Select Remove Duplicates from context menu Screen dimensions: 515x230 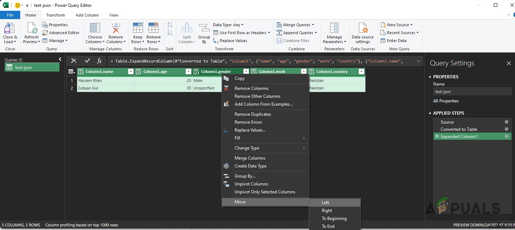click(253, 114)
